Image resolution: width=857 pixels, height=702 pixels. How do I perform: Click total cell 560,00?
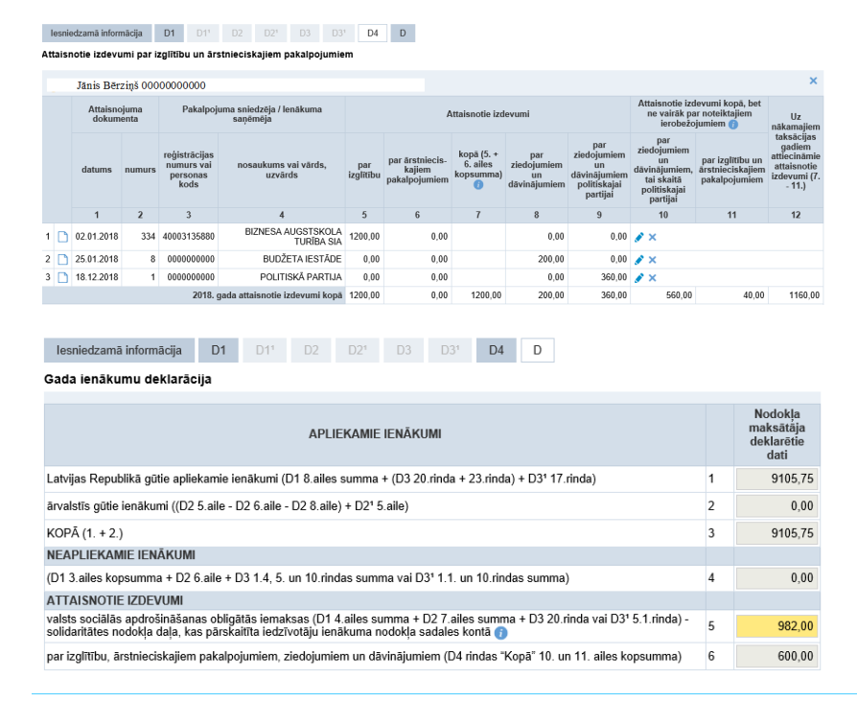(663, 295)
